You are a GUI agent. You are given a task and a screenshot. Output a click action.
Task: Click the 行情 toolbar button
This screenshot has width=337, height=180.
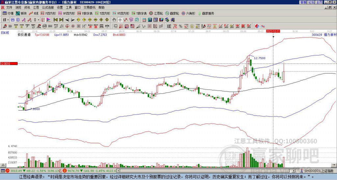pos(8,13)
